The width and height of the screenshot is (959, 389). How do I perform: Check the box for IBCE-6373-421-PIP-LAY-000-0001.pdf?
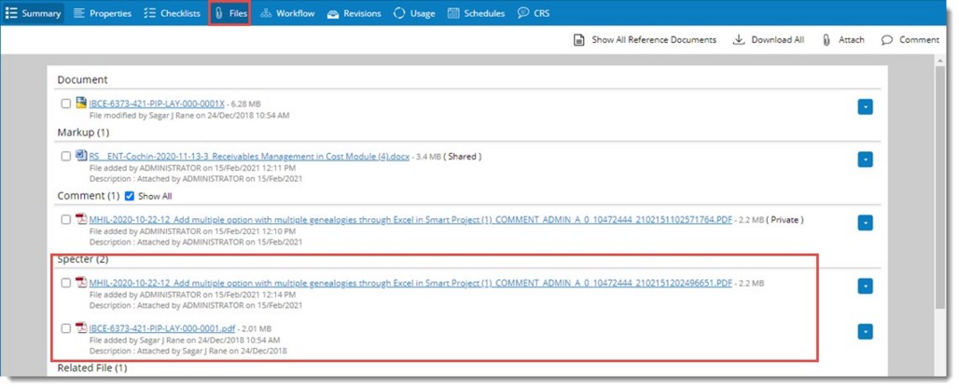[x=65, y=329]
